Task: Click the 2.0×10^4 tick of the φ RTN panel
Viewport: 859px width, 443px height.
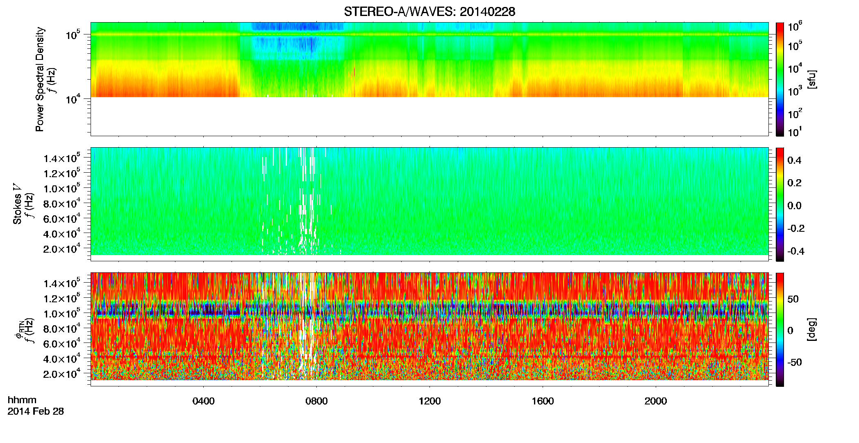Action: tap(61, 374)
